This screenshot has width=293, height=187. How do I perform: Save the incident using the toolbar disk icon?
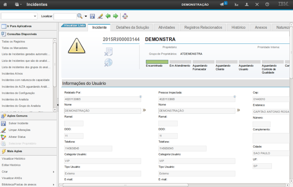92,16
